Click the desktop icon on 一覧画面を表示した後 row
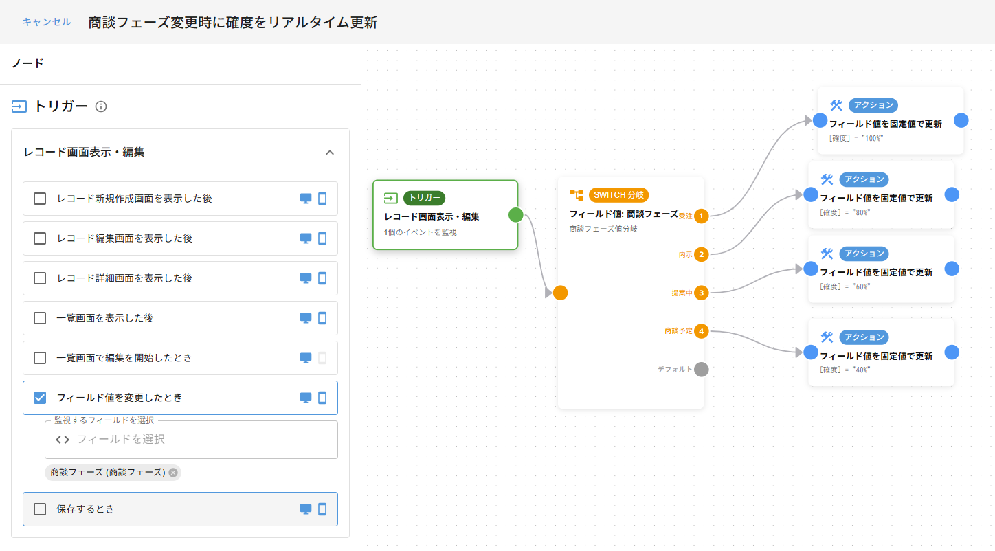995x551 pixels. point(306,318)
